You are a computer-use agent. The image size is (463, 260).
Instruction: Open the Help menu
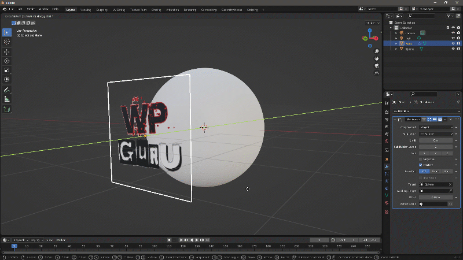click(x=55, y=9)
